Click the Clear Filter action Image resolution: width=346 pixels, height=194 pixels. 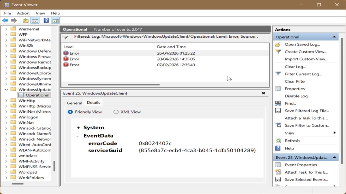[295, 81]
